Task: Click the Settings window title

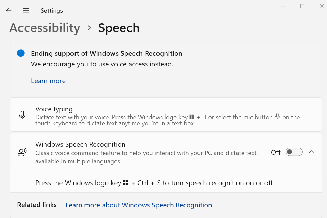Action: 52,11
